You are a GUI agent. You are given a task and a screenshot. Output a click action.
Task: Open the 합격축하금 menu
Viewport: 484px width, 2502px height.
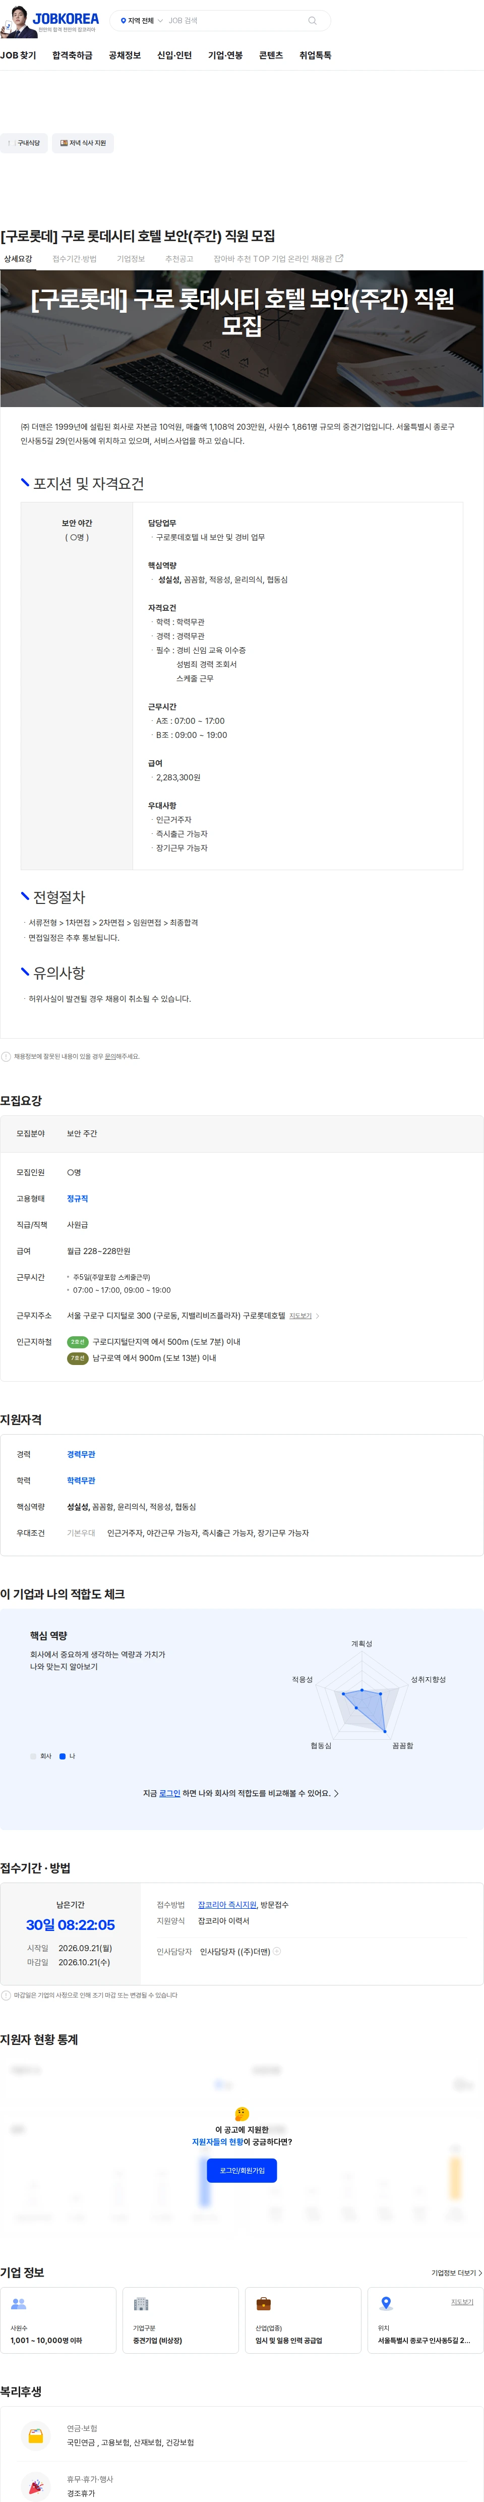click(73, 55)
